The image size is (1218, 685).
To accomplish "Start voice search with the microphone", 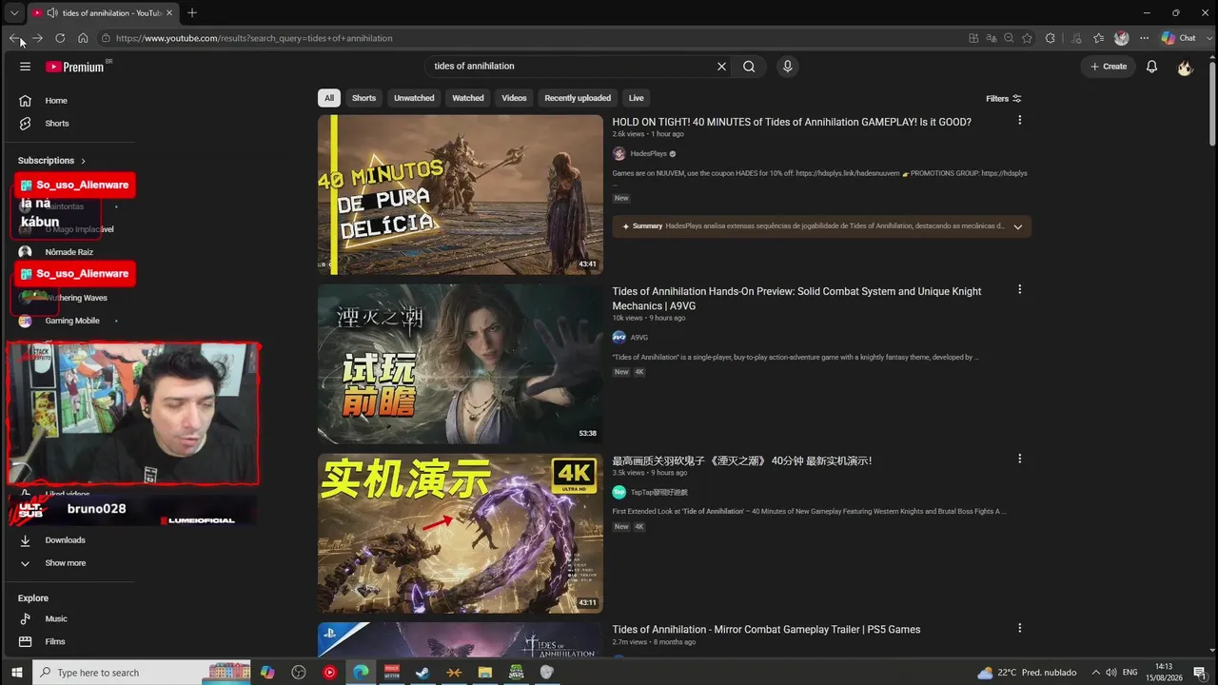I will pos(787,67).
